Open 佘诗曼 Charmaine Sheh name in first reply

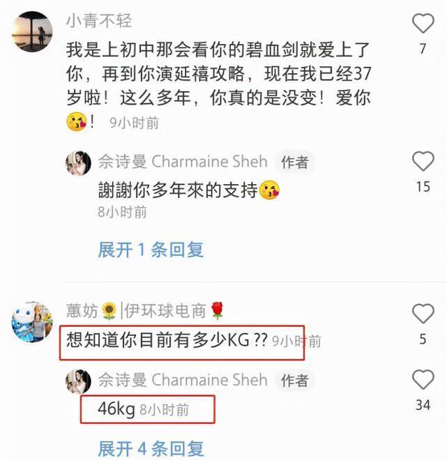point(183,162)
